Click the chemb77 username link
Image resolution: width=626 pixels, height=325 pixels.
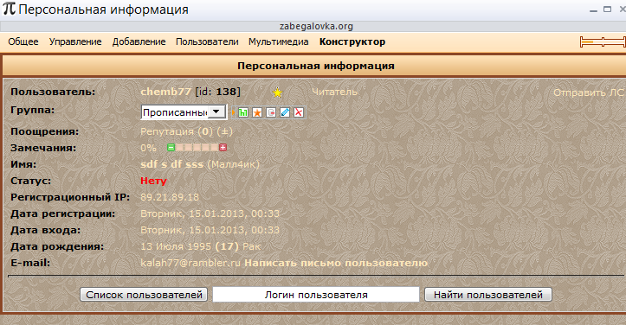pyautogui.click(x=165, y=92)
